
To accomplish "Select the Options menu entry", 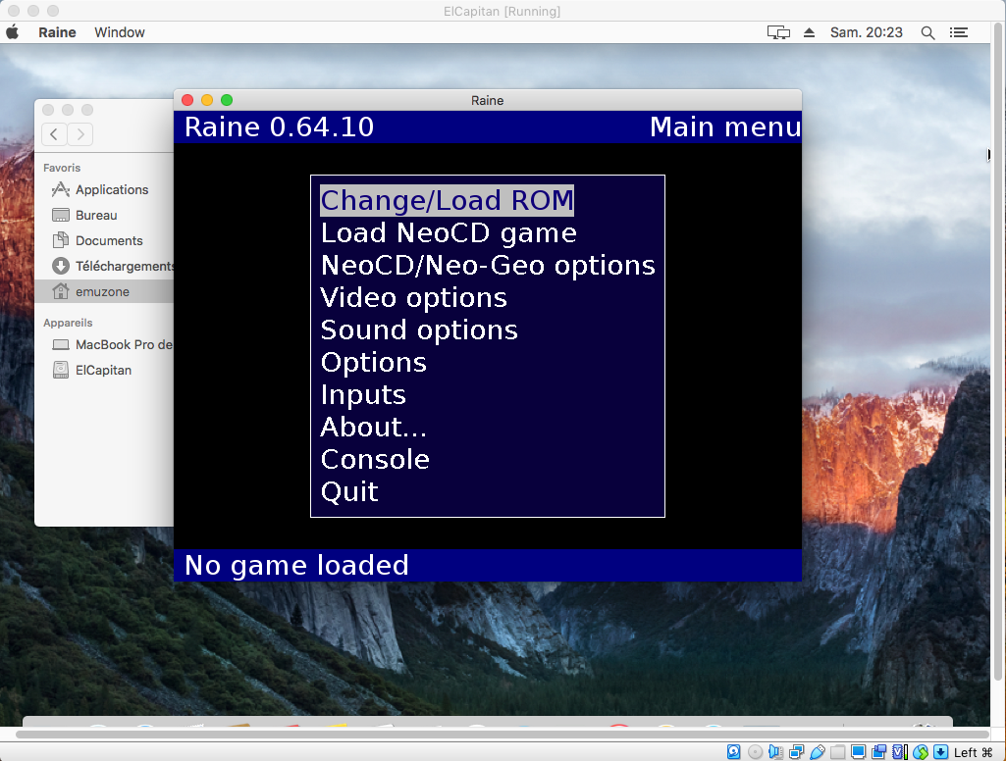I will [x=373, y=363].
